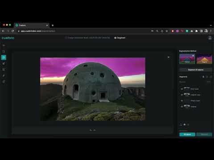Click the share icon in address bar
Screen dimensions: 214x160
tap(162, 31)
